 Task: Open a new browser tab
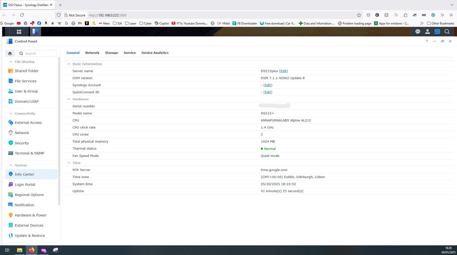60,5
